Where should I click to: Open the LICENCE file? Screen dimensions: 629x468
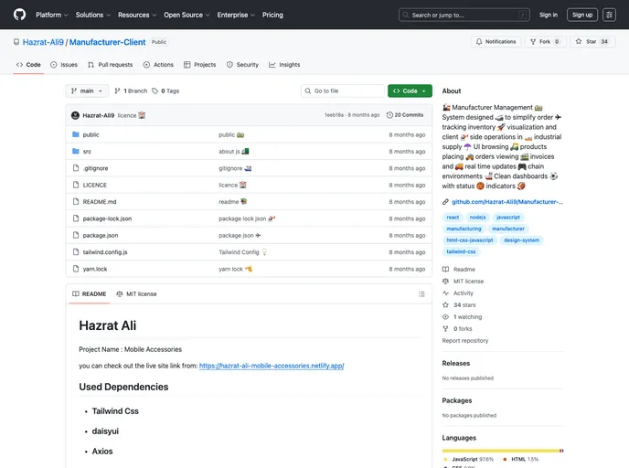95,186
